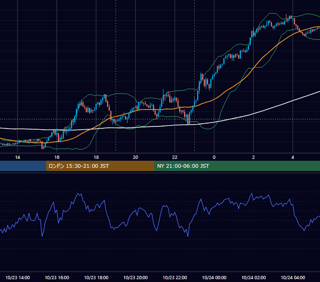Click hour label 18 on price chart axis

[96, 157]
